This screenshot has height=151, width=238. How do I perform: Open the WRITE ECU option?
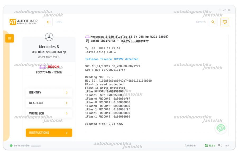coord(49,114)
